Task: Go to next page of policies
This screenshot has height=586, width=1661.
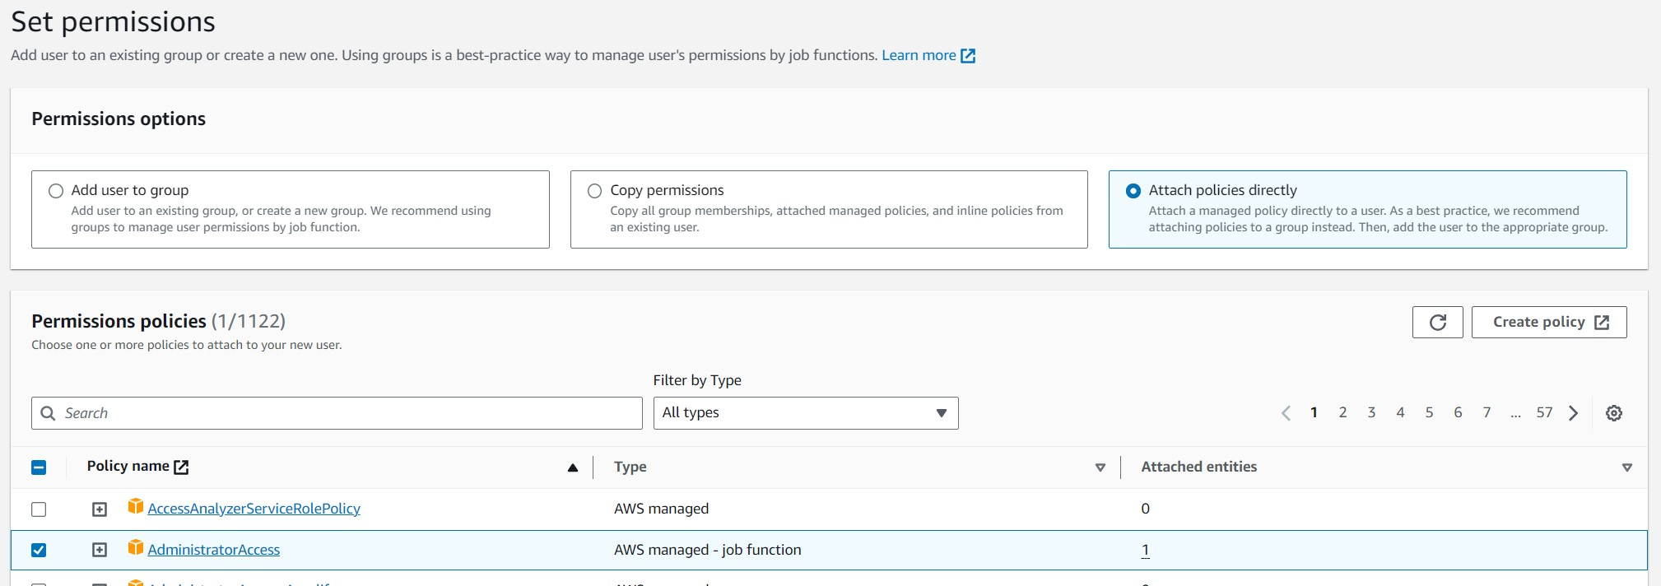Action: click(1573, 413)
